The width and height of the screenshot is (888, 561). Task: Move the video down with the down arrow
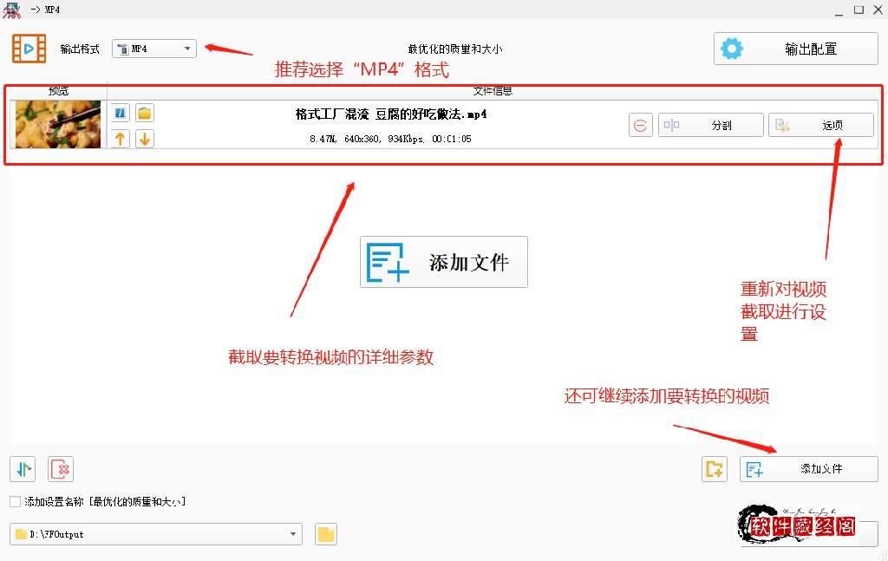[144, 138]
